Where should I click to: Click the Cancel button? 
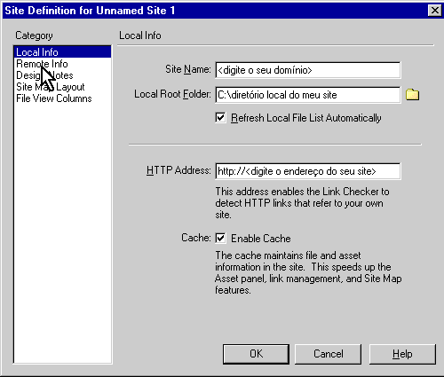pos(328,354)
